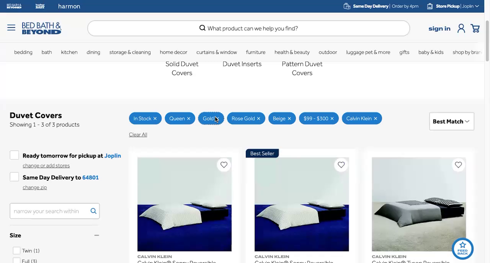Open the health & beauty menu

(x=292, y=52)
